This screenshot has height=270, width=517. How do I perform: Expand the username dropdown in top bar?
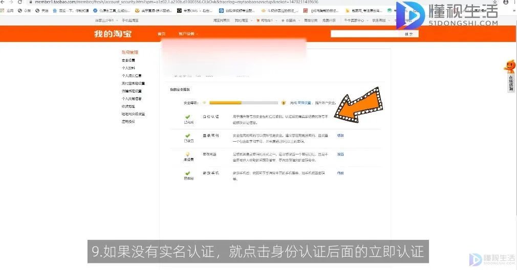(106, 20)
